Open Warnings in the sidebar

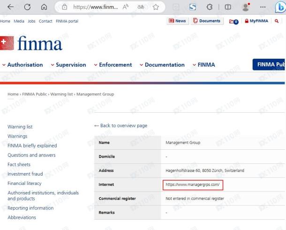(x=17, y=136)
